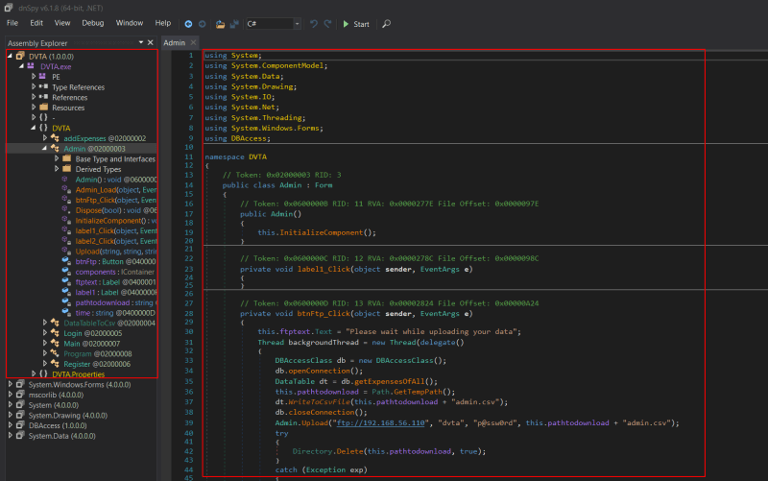The width and height of the screenshot is (768, 481).
Task: Click the Undo toolbar icon
Action: pyautogui.click(x=314, y=23)
